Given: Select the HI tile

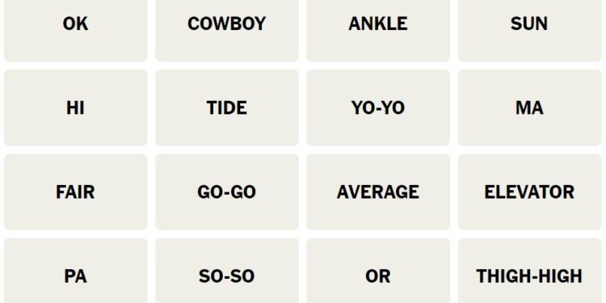Looking at the screenshot, I should coord(75,107).
